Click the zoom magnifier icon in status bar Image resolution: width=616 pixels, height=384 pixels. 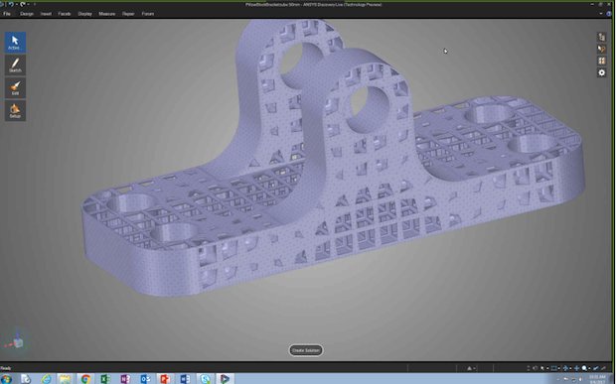(x=584, y=368)
